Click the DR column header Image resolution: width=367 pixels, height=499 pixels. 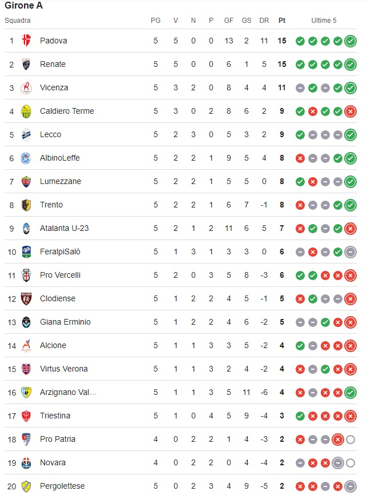coord(264,21)
